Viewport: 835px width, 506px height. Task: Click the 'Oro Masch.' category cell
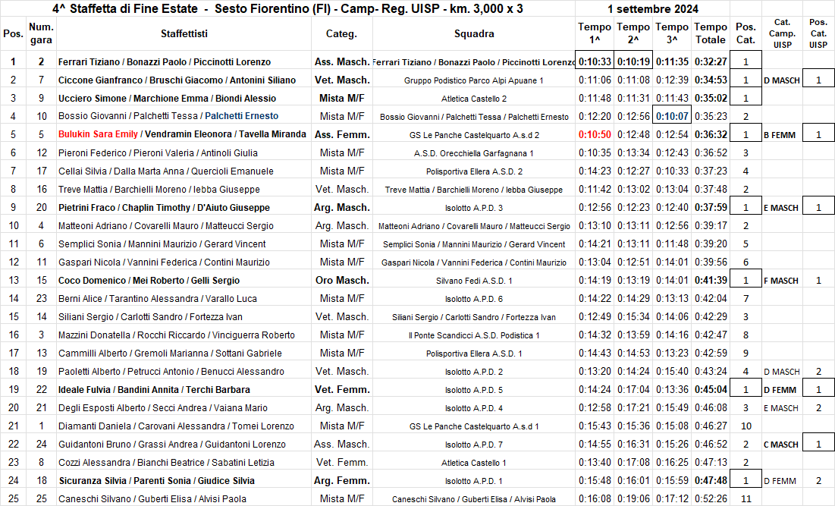click(342, 280)
